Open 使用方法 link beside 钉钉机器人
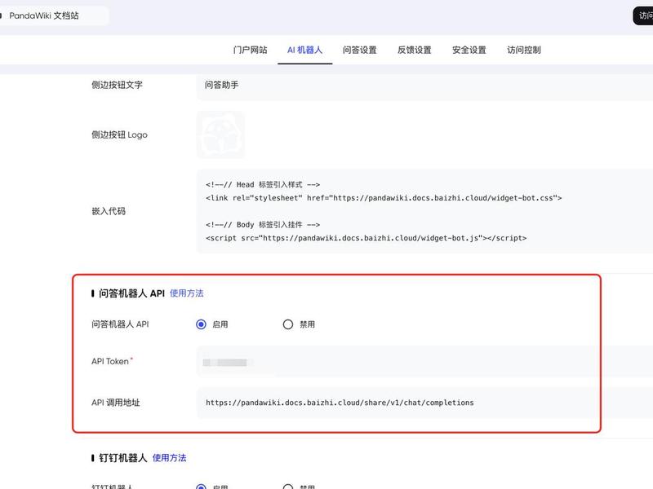Screen dimensions: 653x489 (x=169, y=458)
